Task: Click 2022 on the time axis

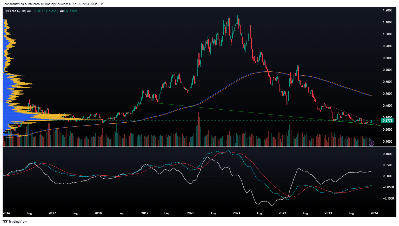Action: 282,213
